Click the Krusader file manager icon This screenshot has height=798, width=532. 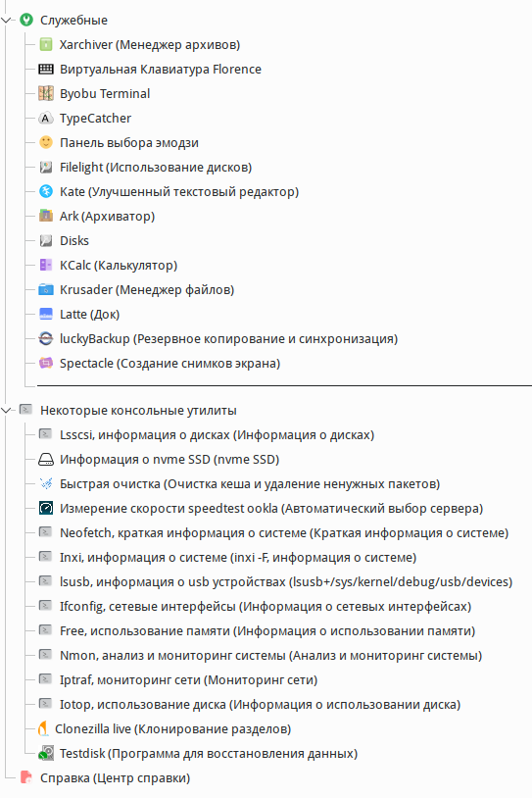point(46,289)
